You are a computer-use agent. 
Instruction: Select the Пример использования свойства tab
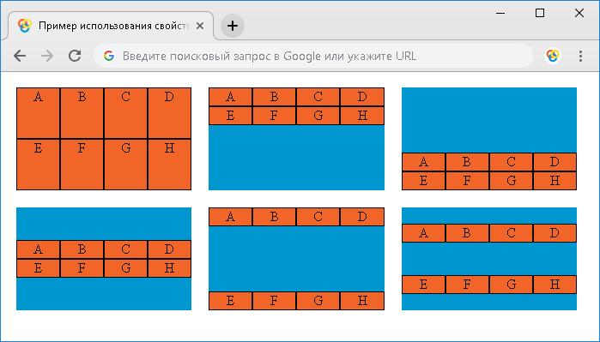tap(111, 26)
